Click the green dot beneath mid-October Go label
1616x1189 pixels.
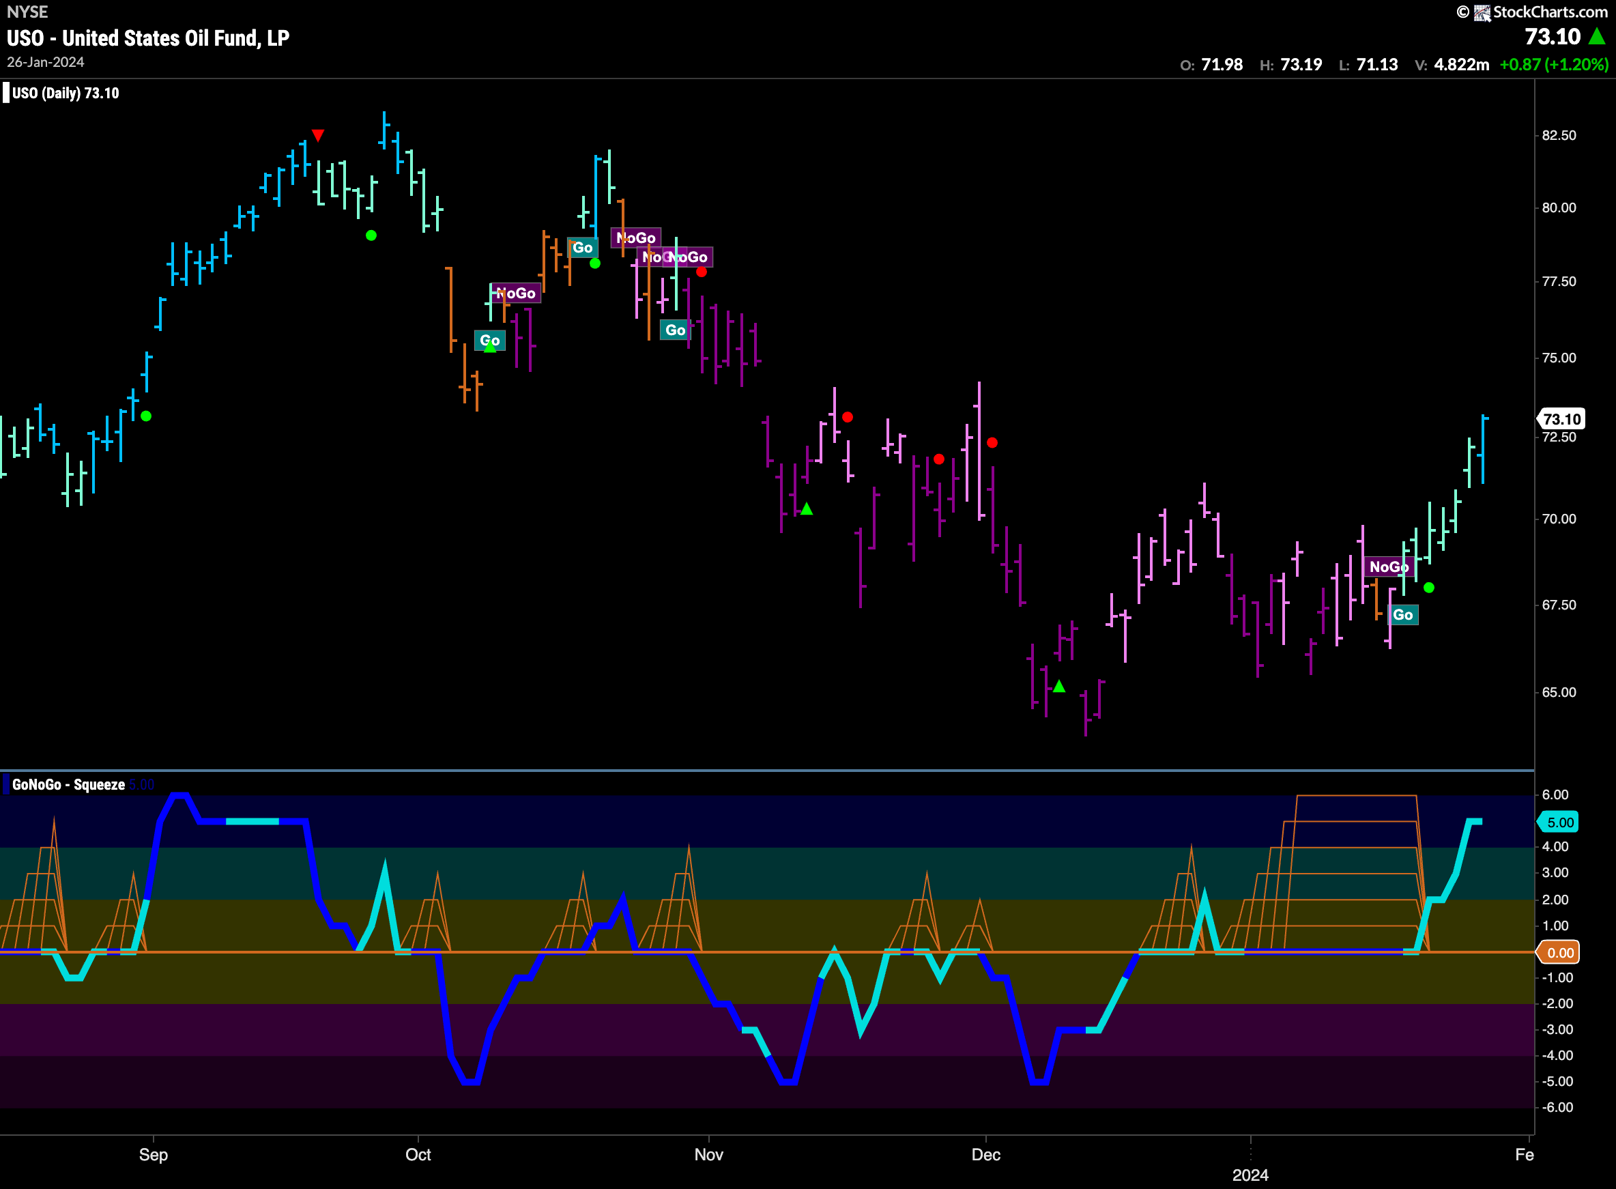595,263
